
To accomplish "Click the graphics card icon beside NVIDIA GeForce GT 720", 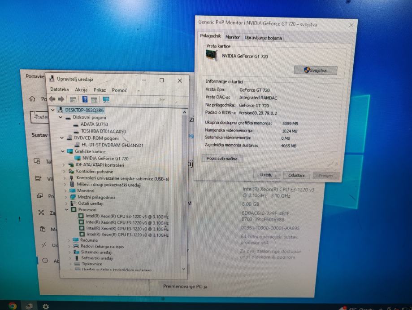I will point(212,56).
